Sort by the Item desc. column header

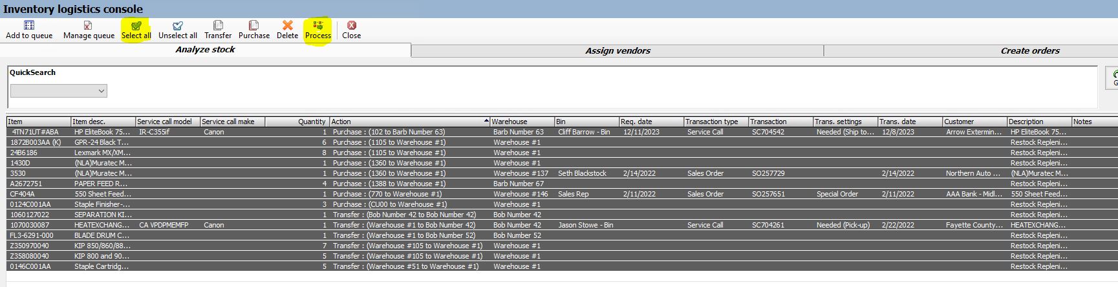click(103, 122)
